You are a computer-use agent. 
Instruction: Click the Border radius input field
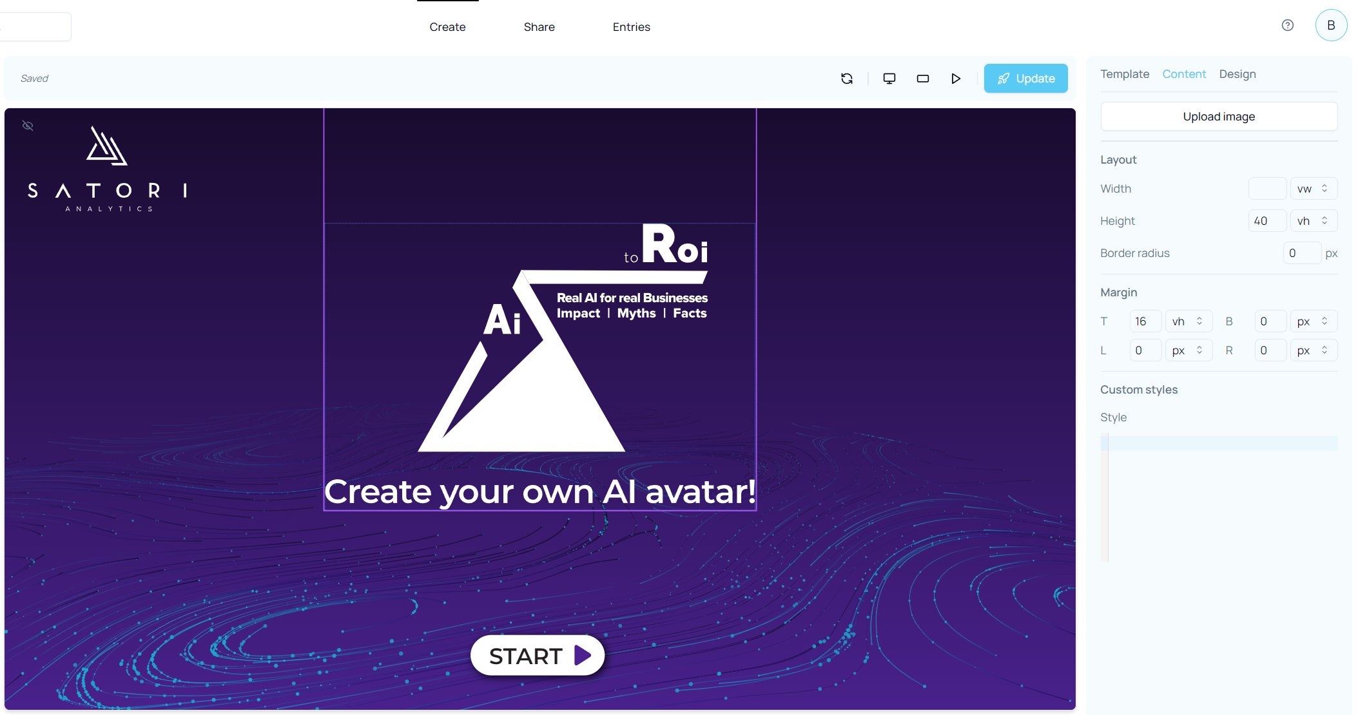click(1301, 253)
